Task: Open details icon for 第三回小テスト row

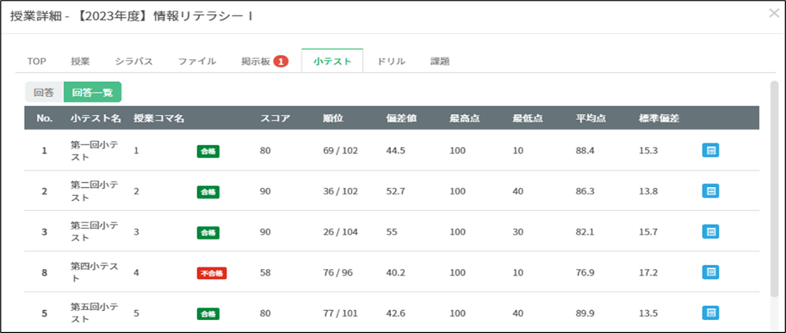Action: [x=710, y=232]
